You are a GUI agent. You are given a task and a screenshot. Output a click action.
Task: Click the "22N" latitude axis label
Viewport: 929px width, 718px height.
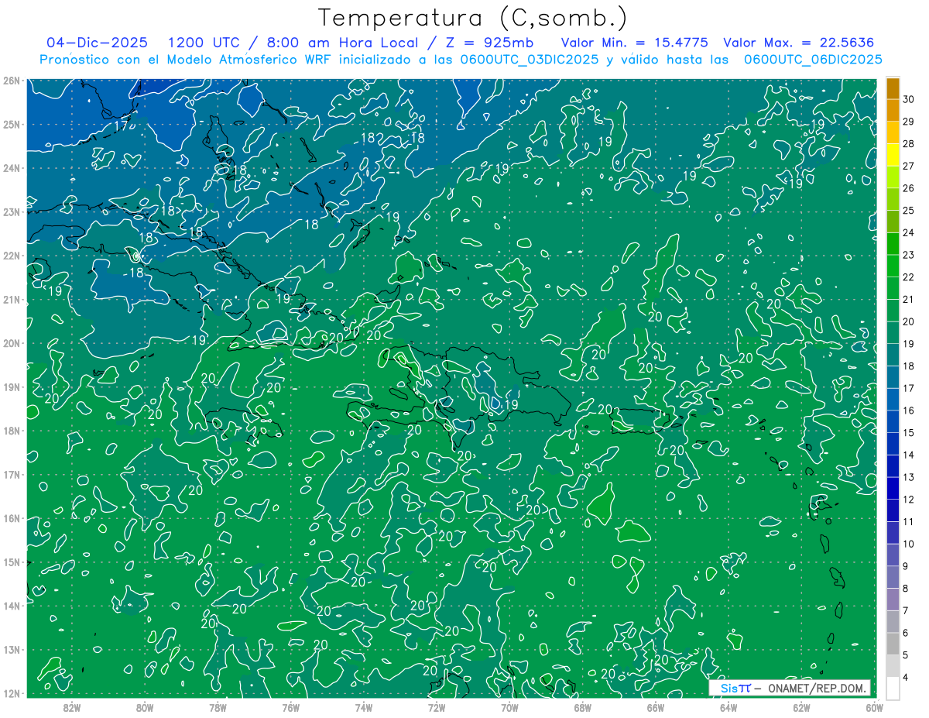pos(12,256)
